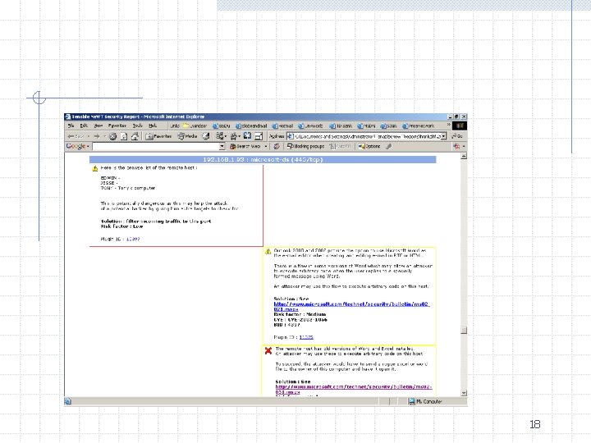Expand the Back button history dropdown arrow

point(88,136)
